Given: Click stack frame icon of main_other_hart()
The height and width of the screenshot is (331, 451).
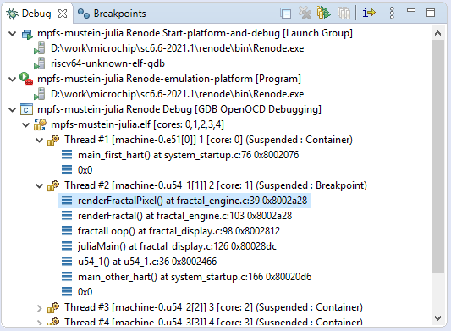Looking at the screenshot, I should pos(67,277).
